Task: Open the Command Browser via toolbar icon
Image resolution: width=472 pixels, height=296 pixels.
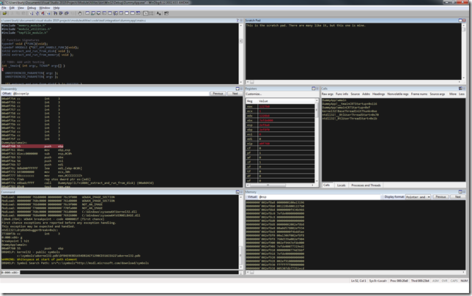Action: (138, 13)
